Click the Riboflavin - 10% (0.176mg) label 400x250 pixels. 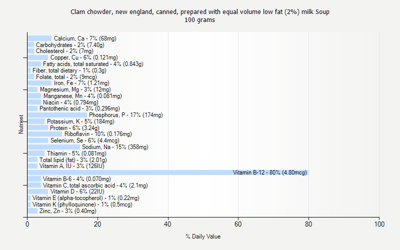click(98, 134)
